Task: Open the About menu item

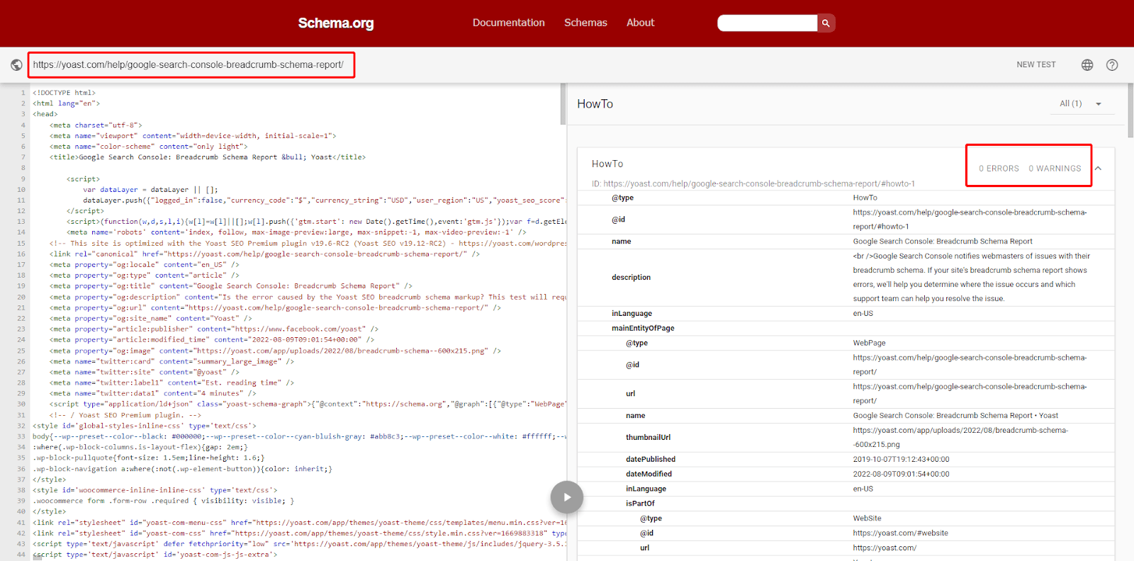Action: [640, 23]
